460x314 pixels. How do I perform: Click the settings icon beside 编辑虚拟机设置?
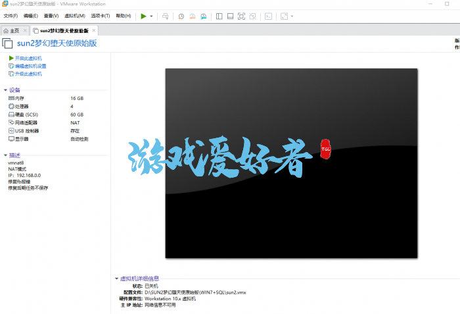(x=11, y=66)
